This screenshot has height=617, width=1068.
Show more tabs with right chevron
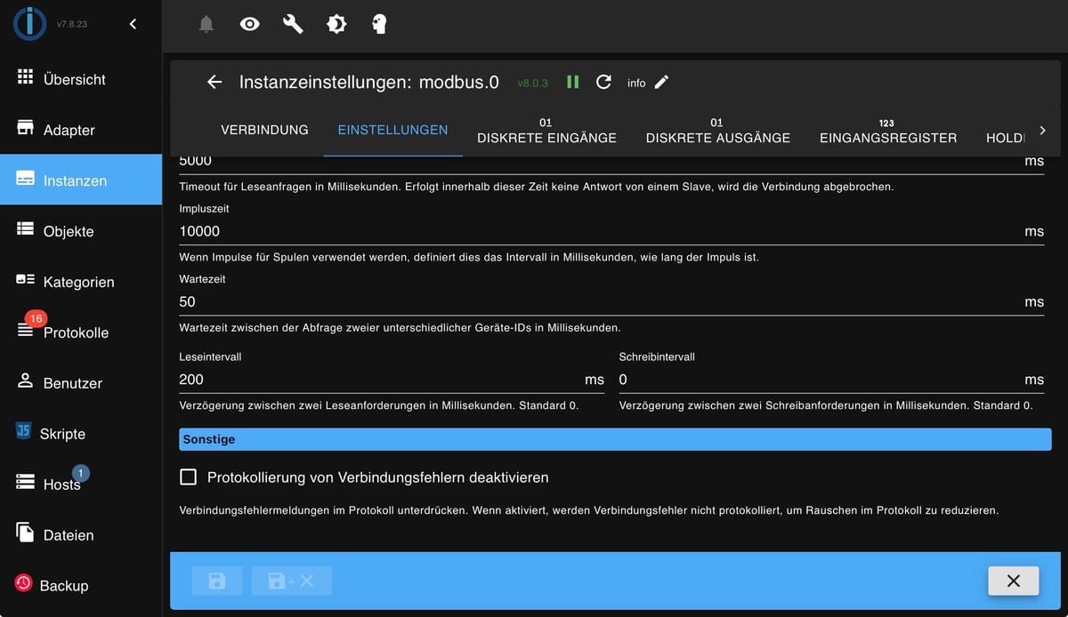click(x=1042, y=131)
